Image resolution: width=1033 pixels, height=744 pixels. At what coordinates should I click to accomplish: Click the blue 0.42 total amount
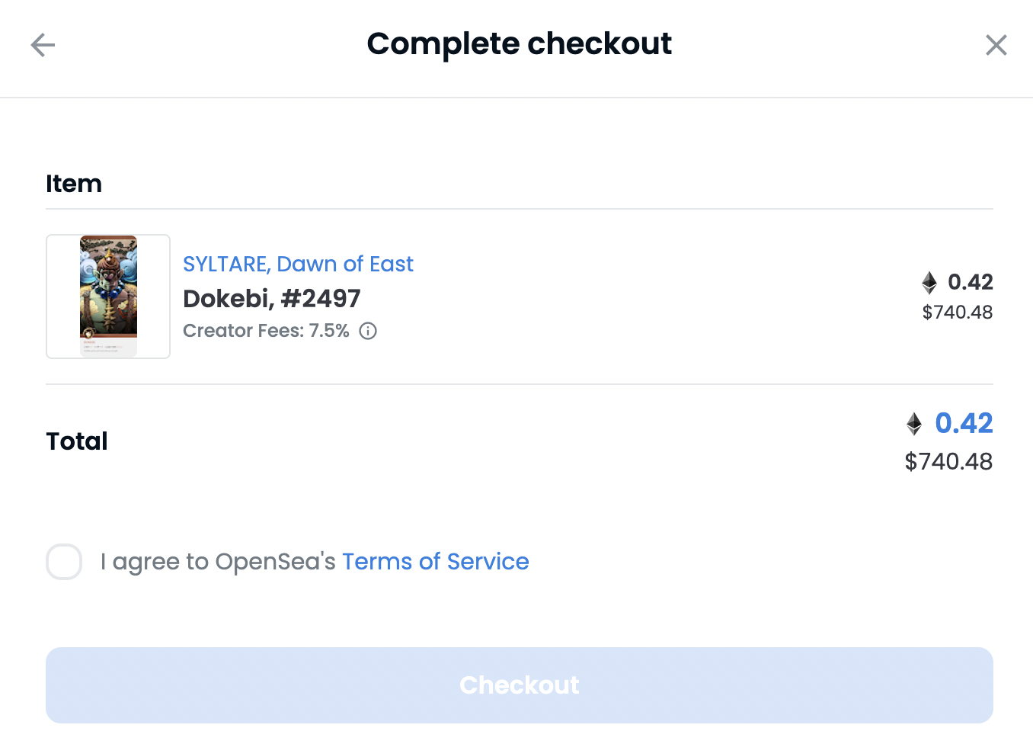(964, 423)
